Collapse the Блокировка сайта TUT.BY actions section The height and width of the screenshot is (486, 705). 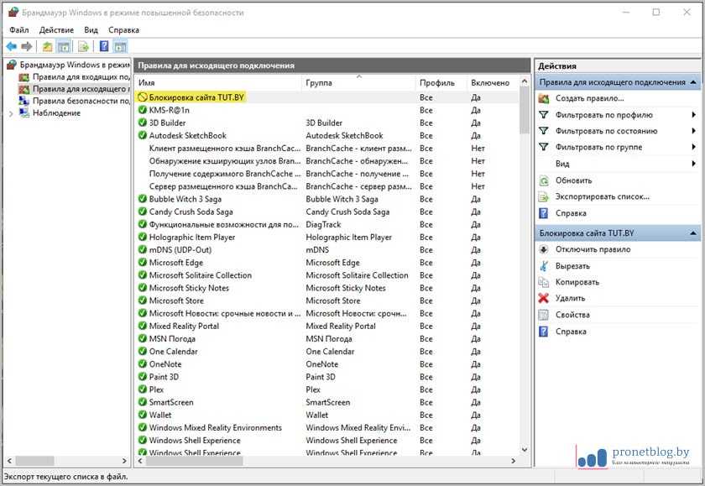tap(693, 233)
